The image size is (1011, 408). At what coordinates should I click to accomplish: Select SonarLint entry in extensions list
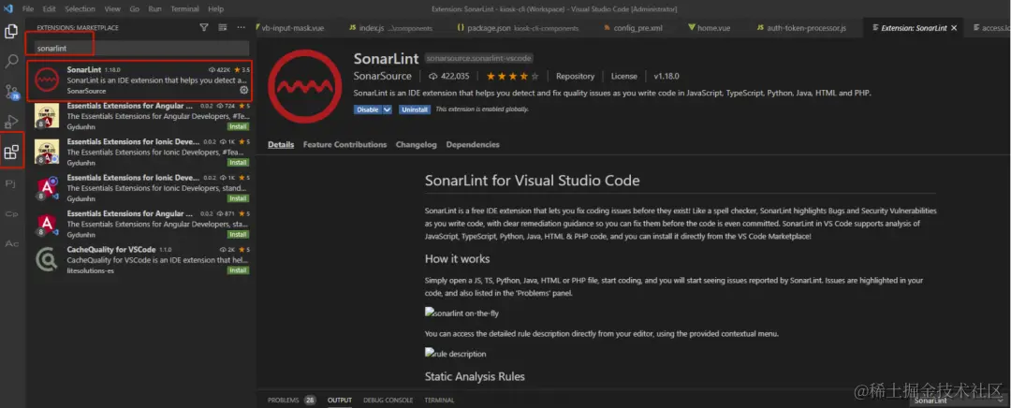[139, 80]
